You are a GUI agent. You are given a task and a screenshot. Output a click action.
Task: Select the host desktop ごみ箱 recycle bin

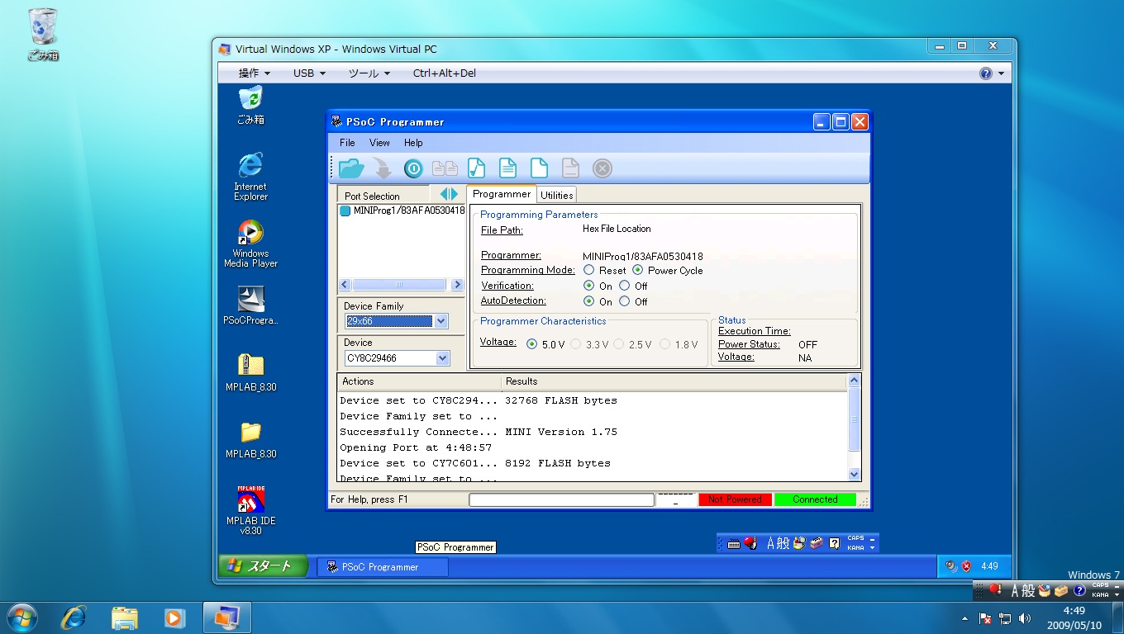pyautogui.click(x=43, y=35)
